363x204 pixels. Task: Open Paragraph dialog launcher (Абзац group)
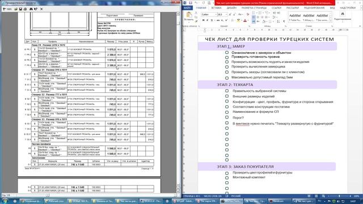tap(286, 27)
